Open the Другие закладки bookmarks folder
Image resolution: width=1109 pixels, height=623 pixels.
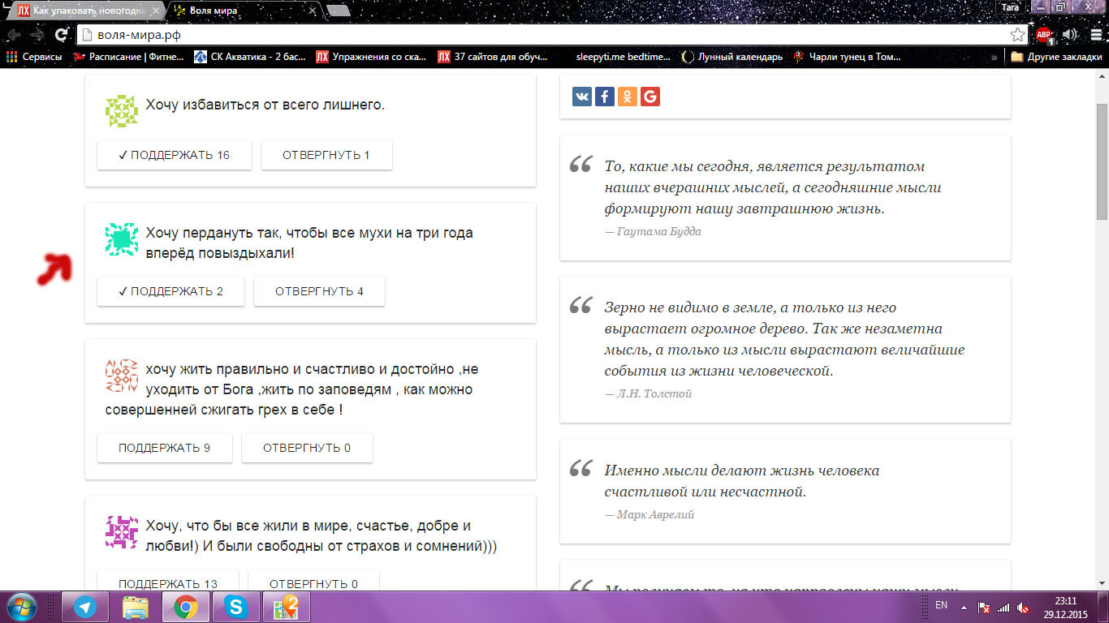tap(1053, 57)
